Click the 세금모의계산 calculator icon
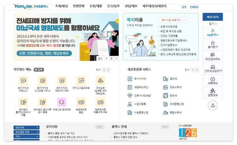The image size is (237, 145). (x=130, y=87)
